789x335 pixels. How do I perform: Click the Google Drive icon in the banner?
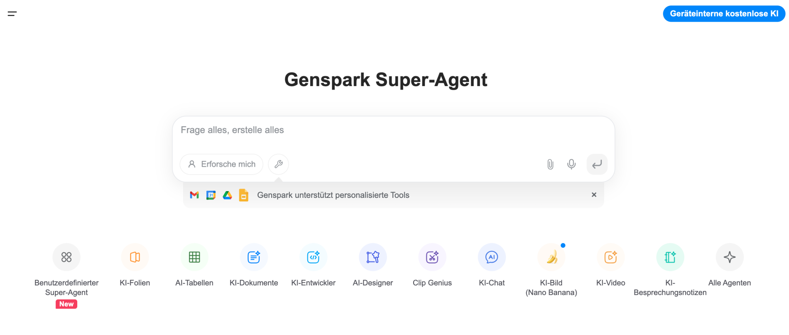click(x=227, y=195)
